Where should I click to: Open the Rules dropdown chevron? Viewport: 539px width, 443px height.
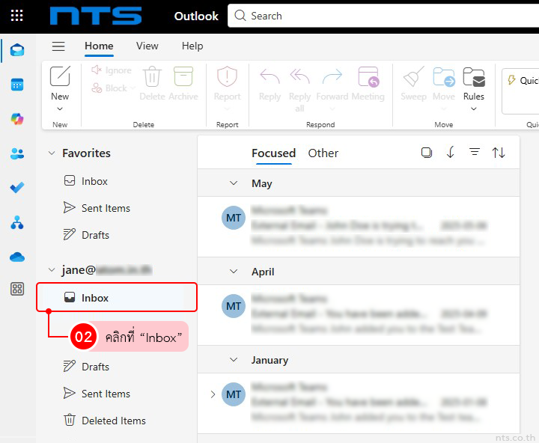tap(474, 109)
